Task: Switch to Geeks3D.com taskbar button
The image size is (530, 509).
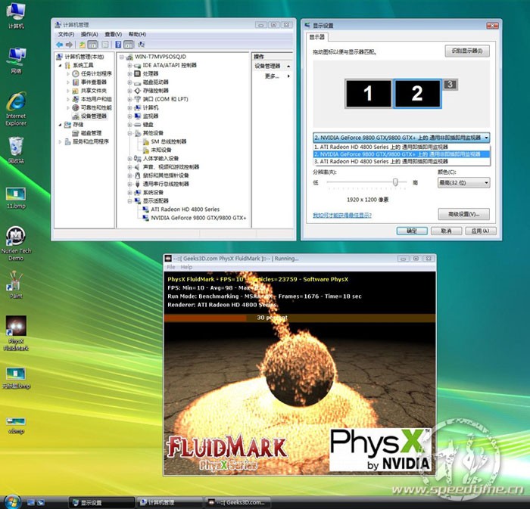Action: pyautogui.click(x=238, y=503)
